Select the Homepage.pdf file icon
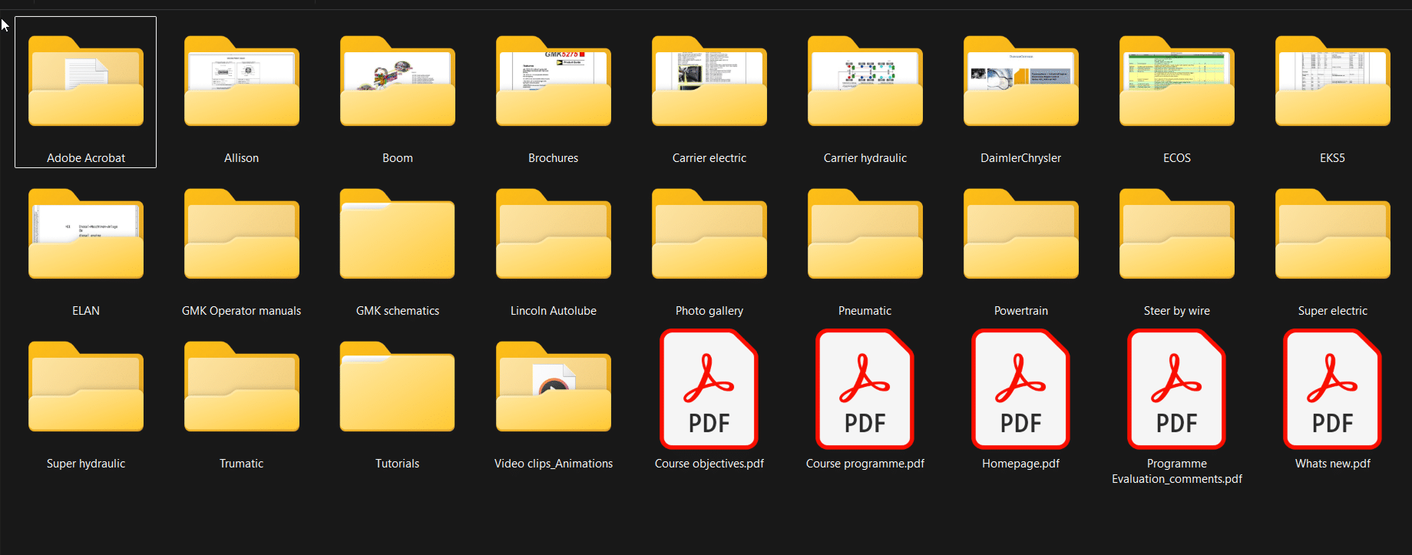1412x555 pixels. pos(1021,389)
